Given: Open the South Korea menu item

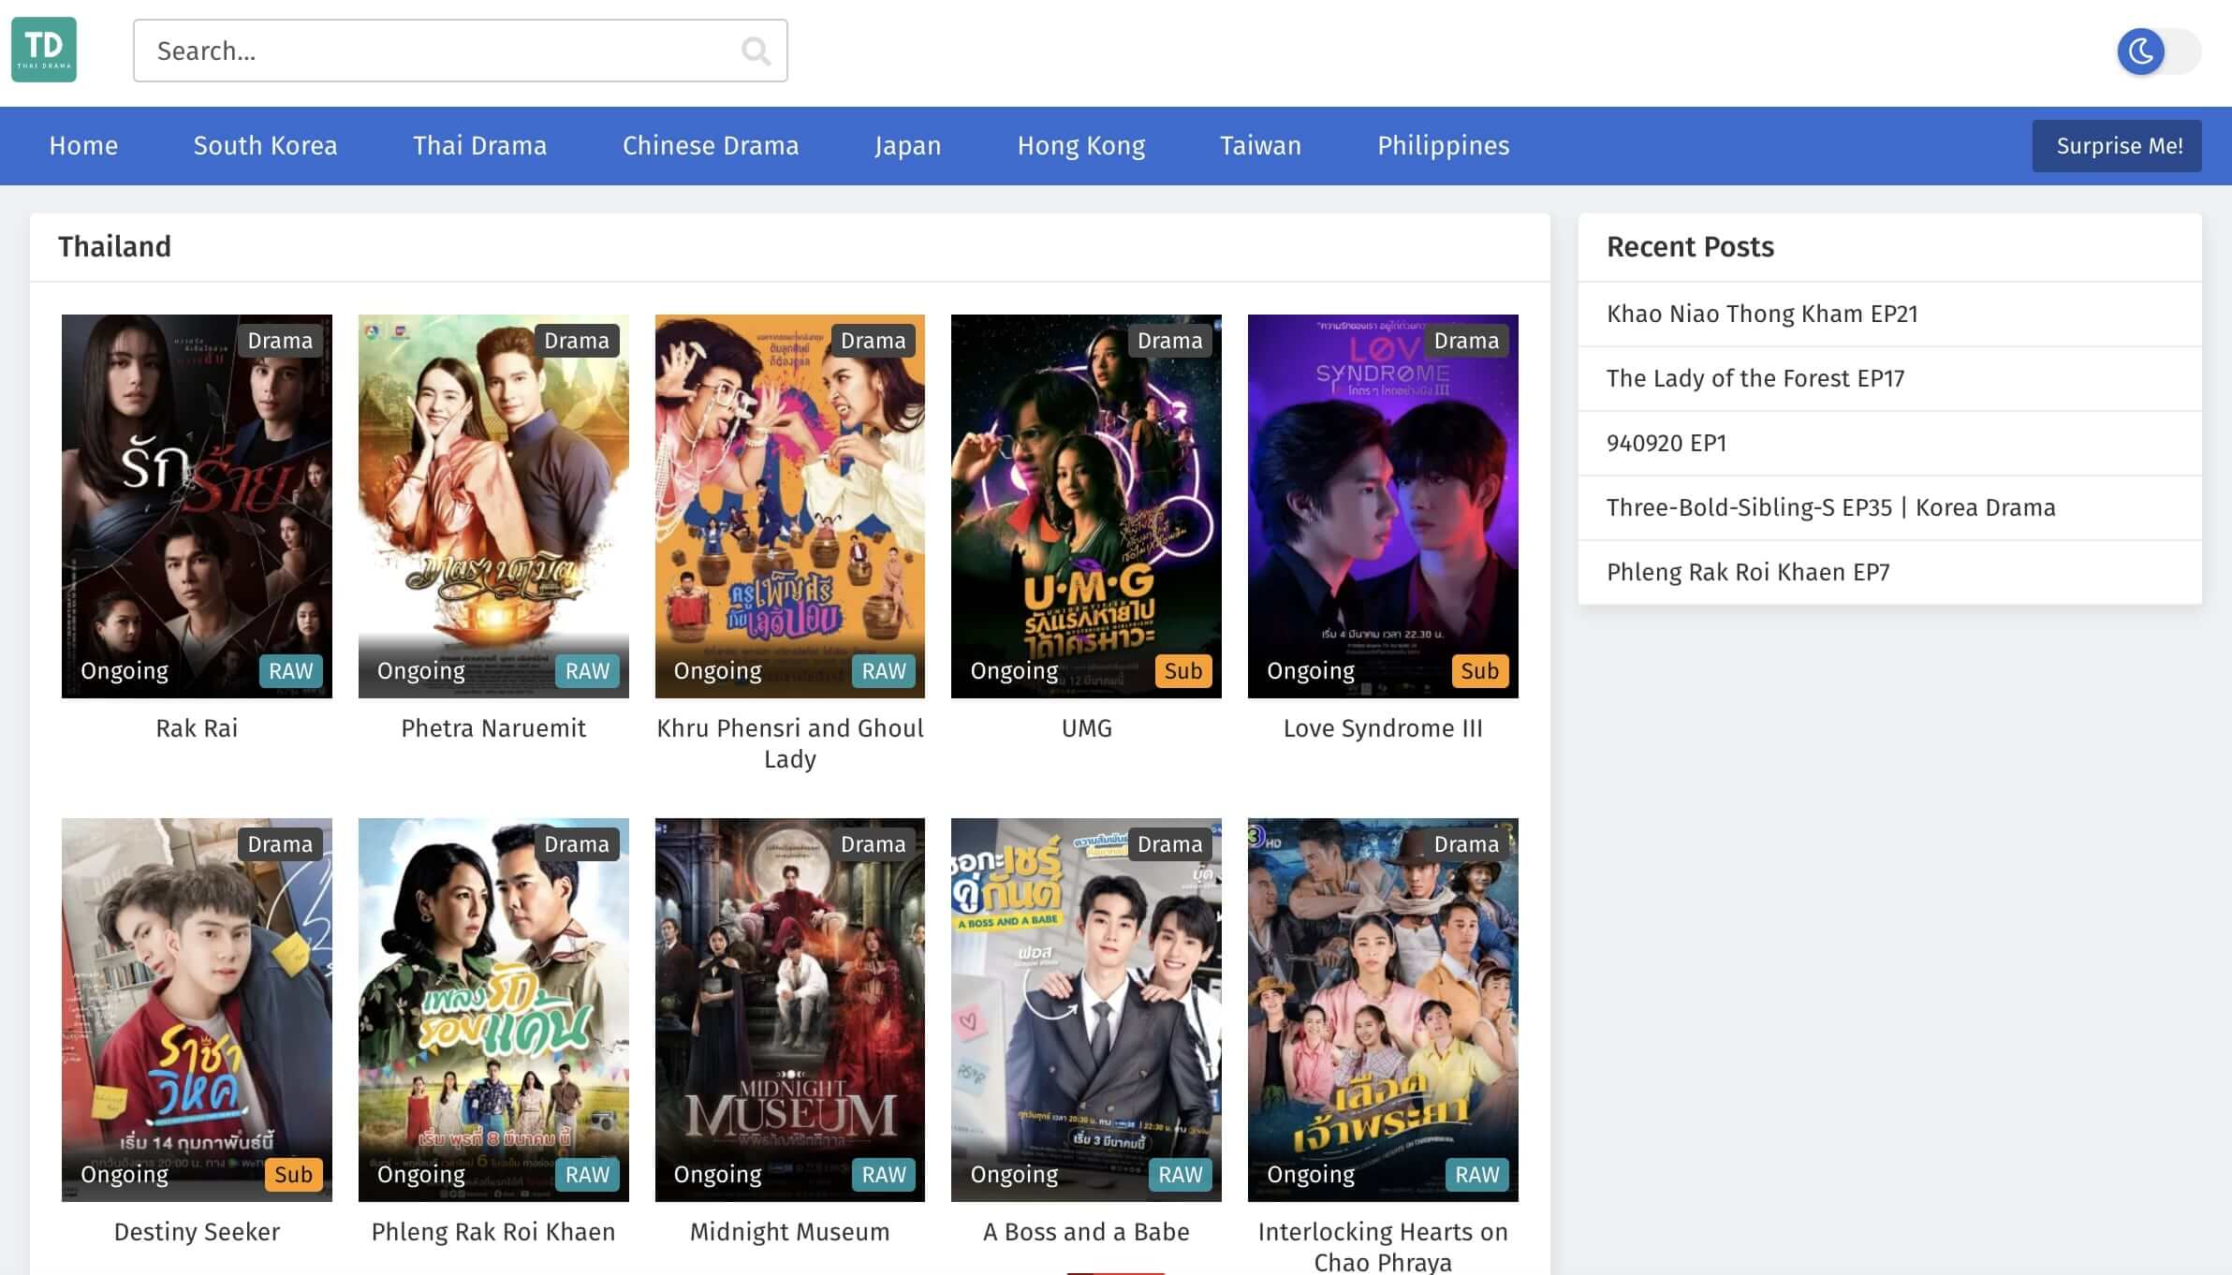Looking at the screenshot, I should (x=265, y=146).
